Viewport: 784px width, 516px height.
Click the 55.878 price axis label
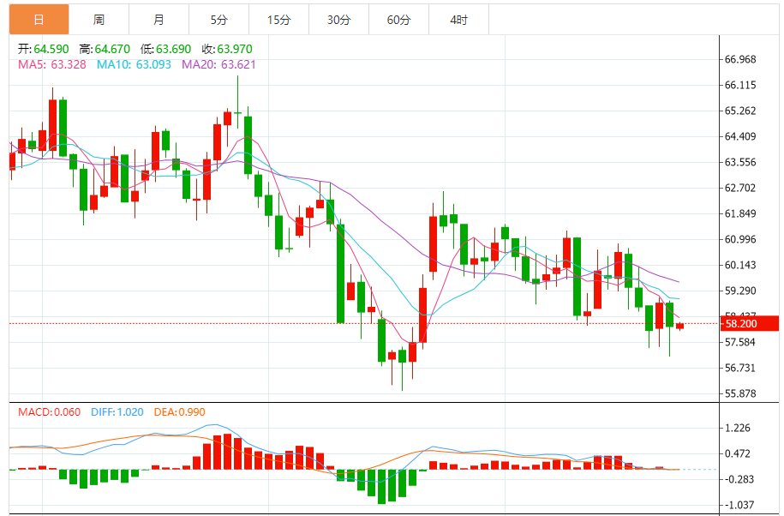pyautogui.click(x=740, y=393)
